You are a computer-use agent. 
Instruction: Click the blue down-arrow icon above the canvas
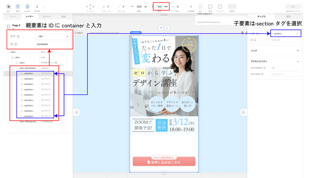point(167,28)
